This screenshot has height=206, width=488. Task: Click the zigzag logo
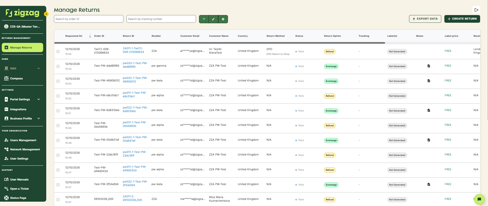[x=22, y=13]
